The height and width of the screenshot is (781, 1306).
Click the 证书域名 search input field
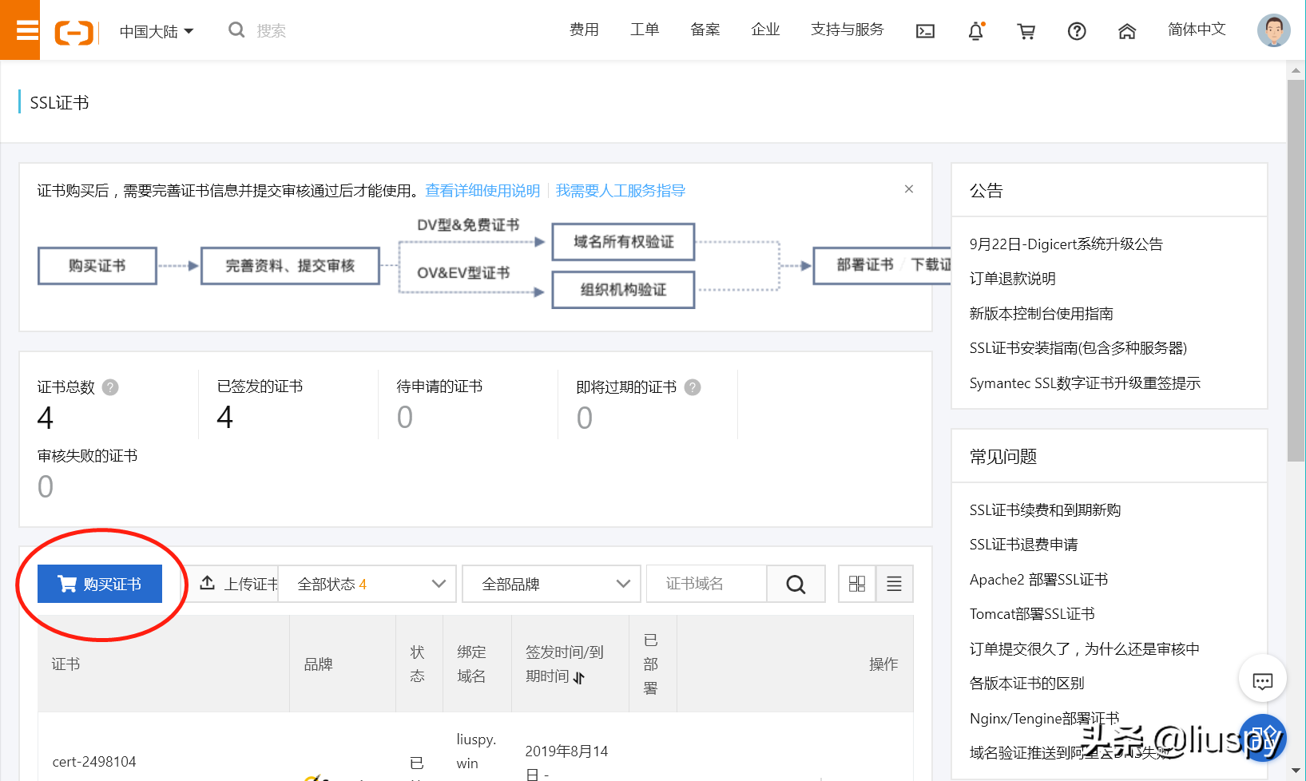[706, 584]
